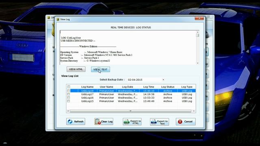Click the VIEW TEXT button
This screenshot has width=260, height=146.
(x=100, y=69)
